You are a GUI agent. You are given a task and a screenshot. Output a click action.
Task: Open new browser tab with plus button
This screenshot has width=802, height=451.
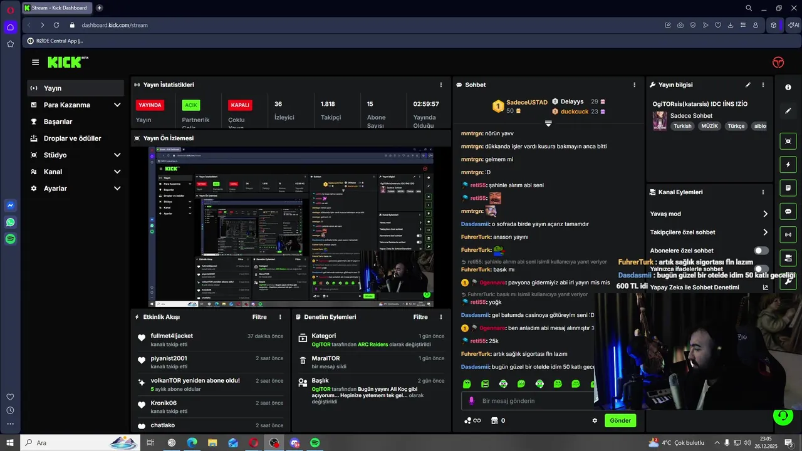point(100,8)
